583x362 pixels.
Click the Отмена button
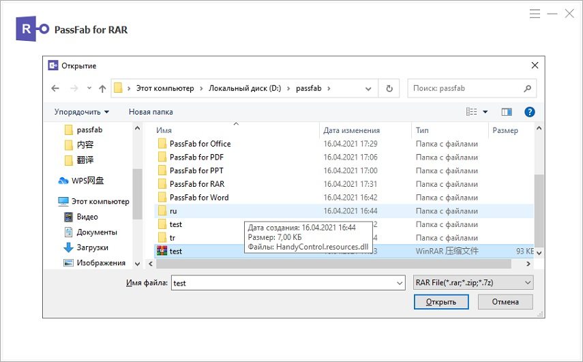pyautogui.click(x=505, y=302)
